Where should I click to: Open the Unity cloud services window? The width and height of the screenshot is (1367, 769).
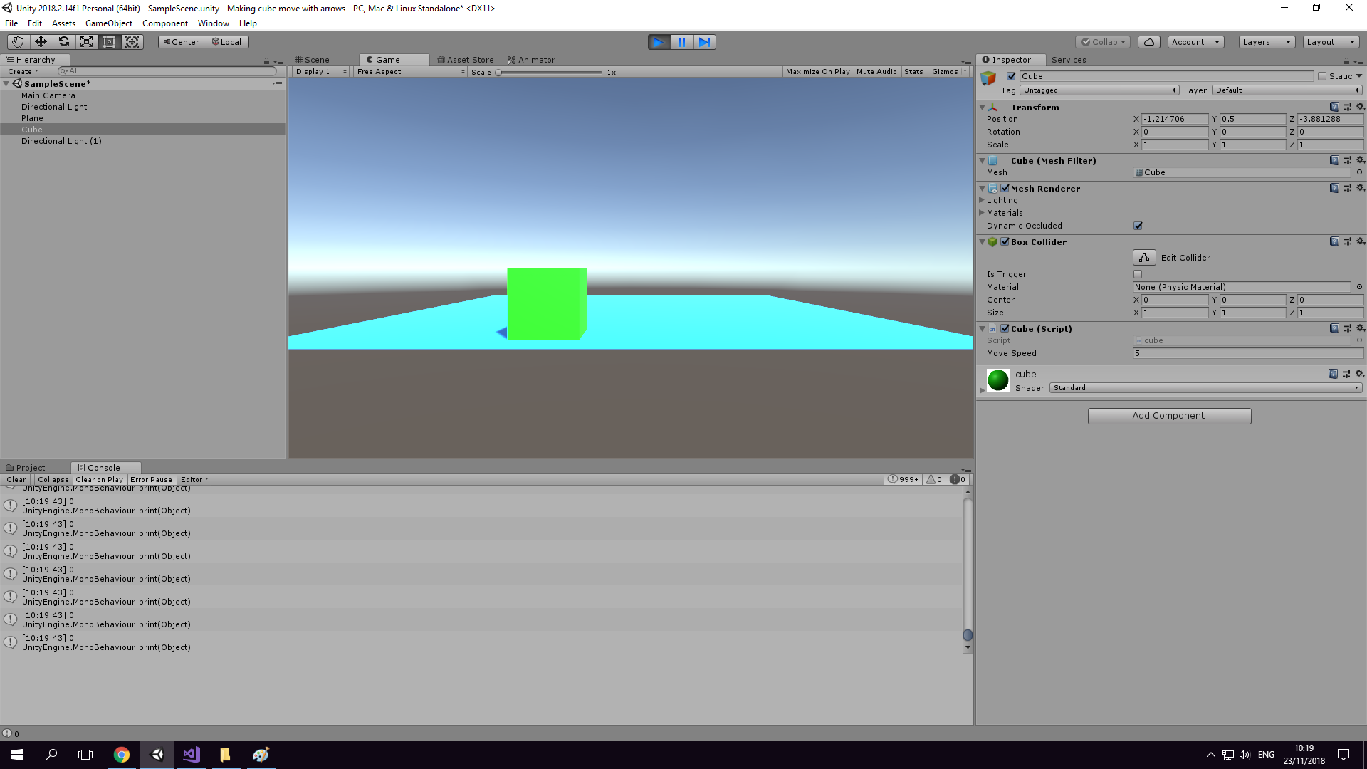[x=1148, y=41]
